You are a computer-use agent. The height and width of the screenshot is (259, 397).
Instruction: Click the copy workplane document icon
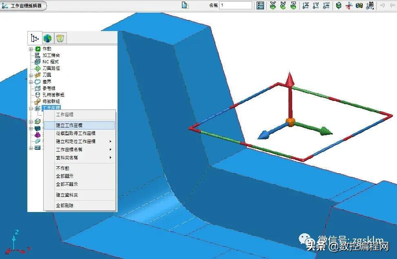tap(185, 5)
